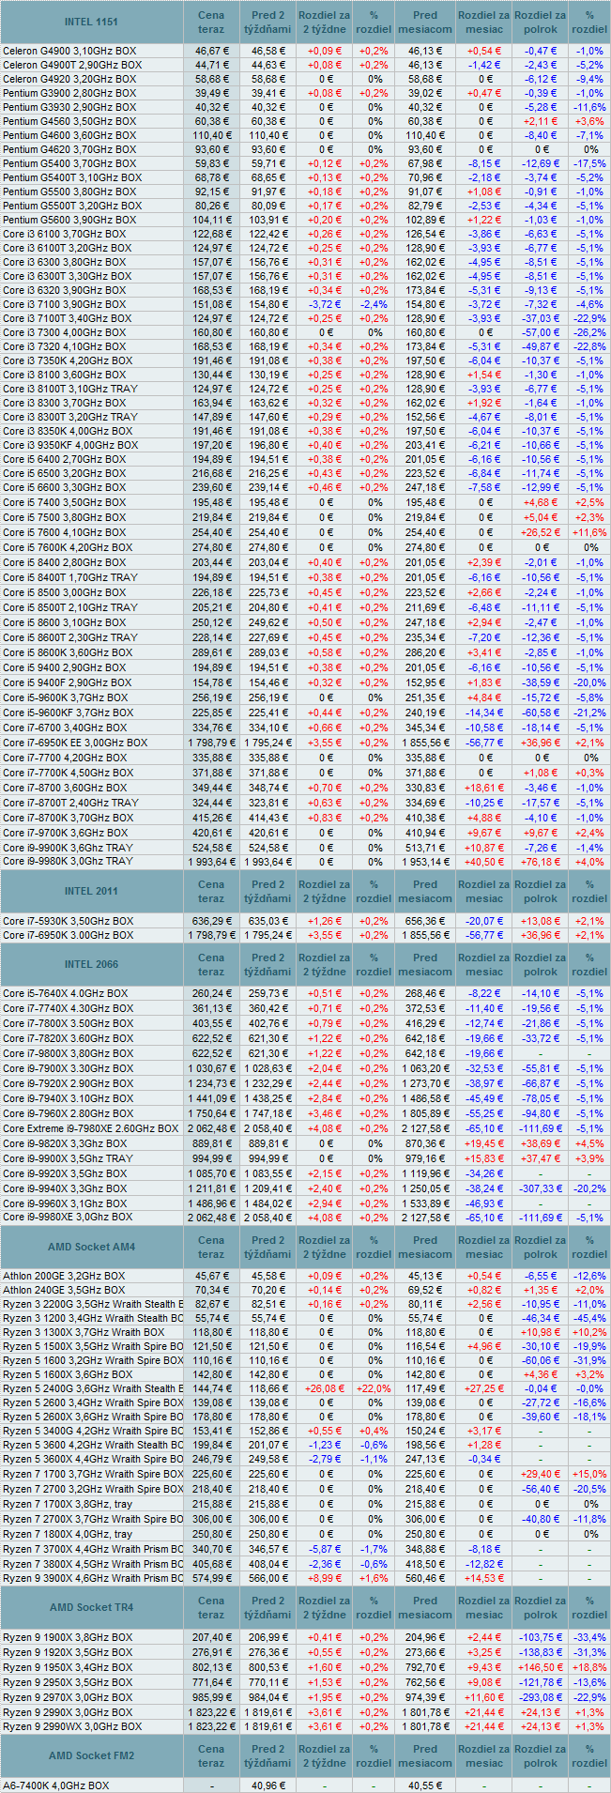611x1793 pixels.
Task: Select the Core i7-9700K 3,6GHz BOX name
Action: point(66,833)
